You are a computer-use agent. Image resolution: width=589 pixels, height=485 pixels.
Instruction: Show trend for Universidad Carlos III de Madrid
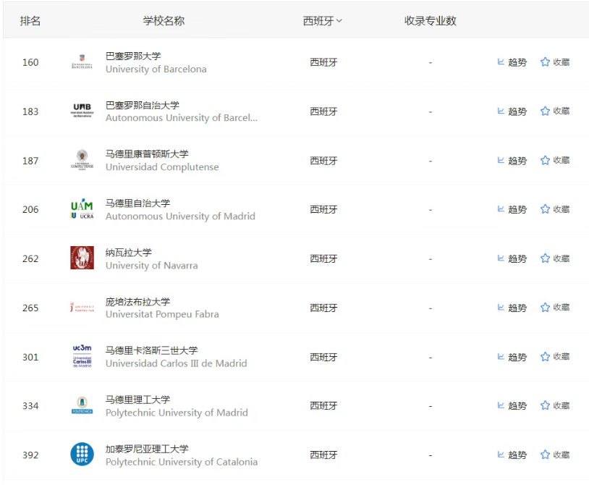[512, 357]
